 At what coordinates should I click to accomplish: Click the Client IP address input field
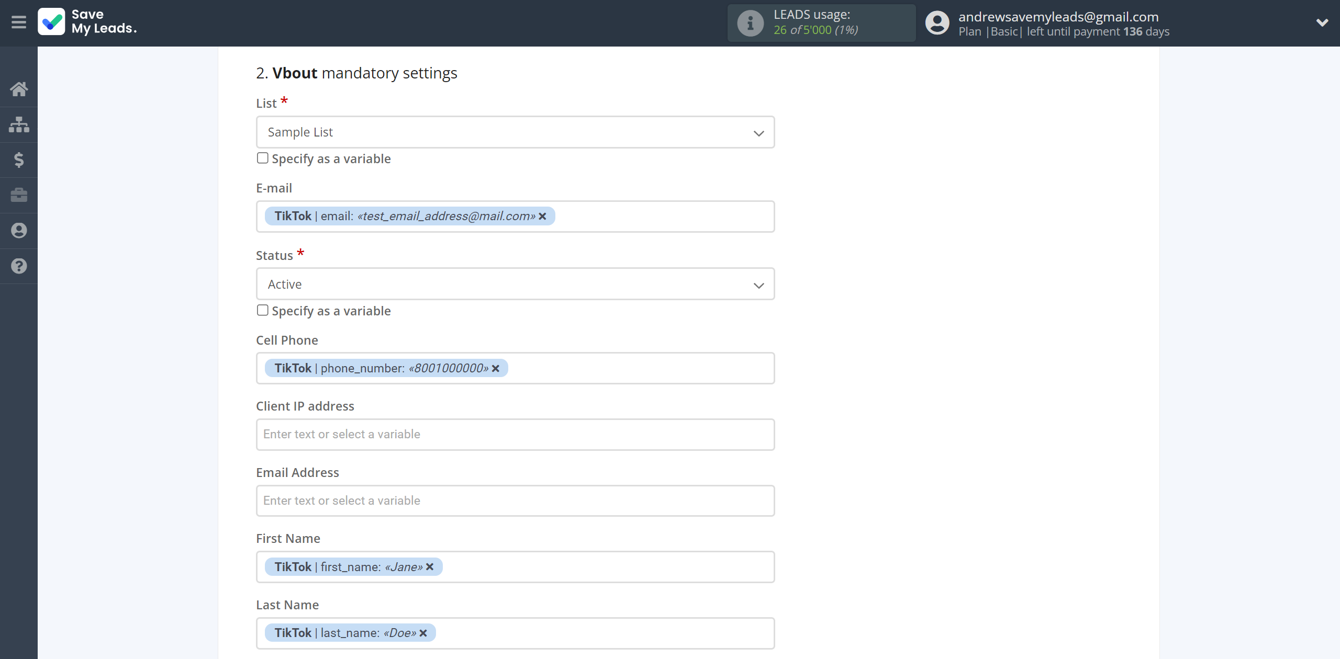(x=515, y=435)
